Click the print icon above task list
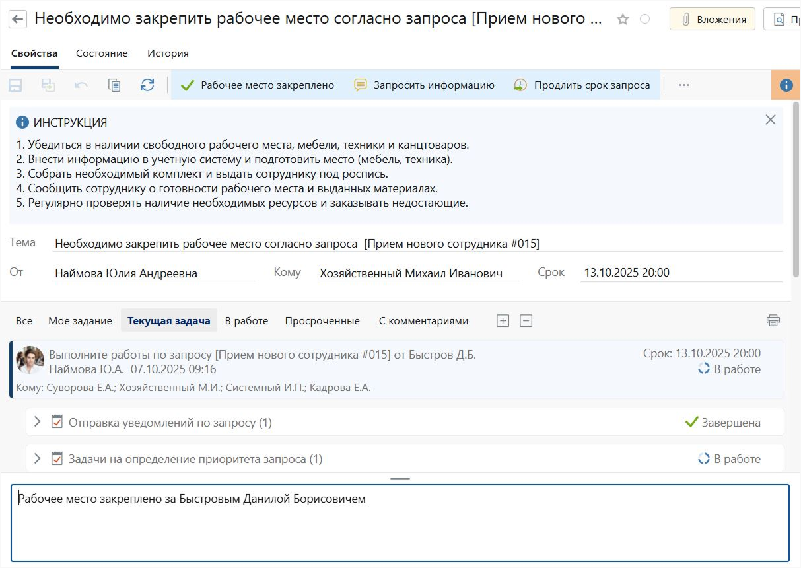 (x=773, y=321)
